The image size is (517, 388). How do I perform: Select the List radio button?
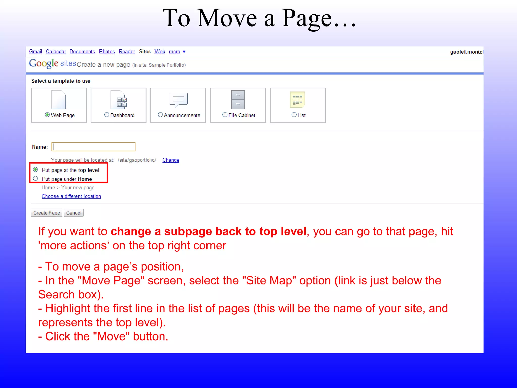(x=294, y=115)
